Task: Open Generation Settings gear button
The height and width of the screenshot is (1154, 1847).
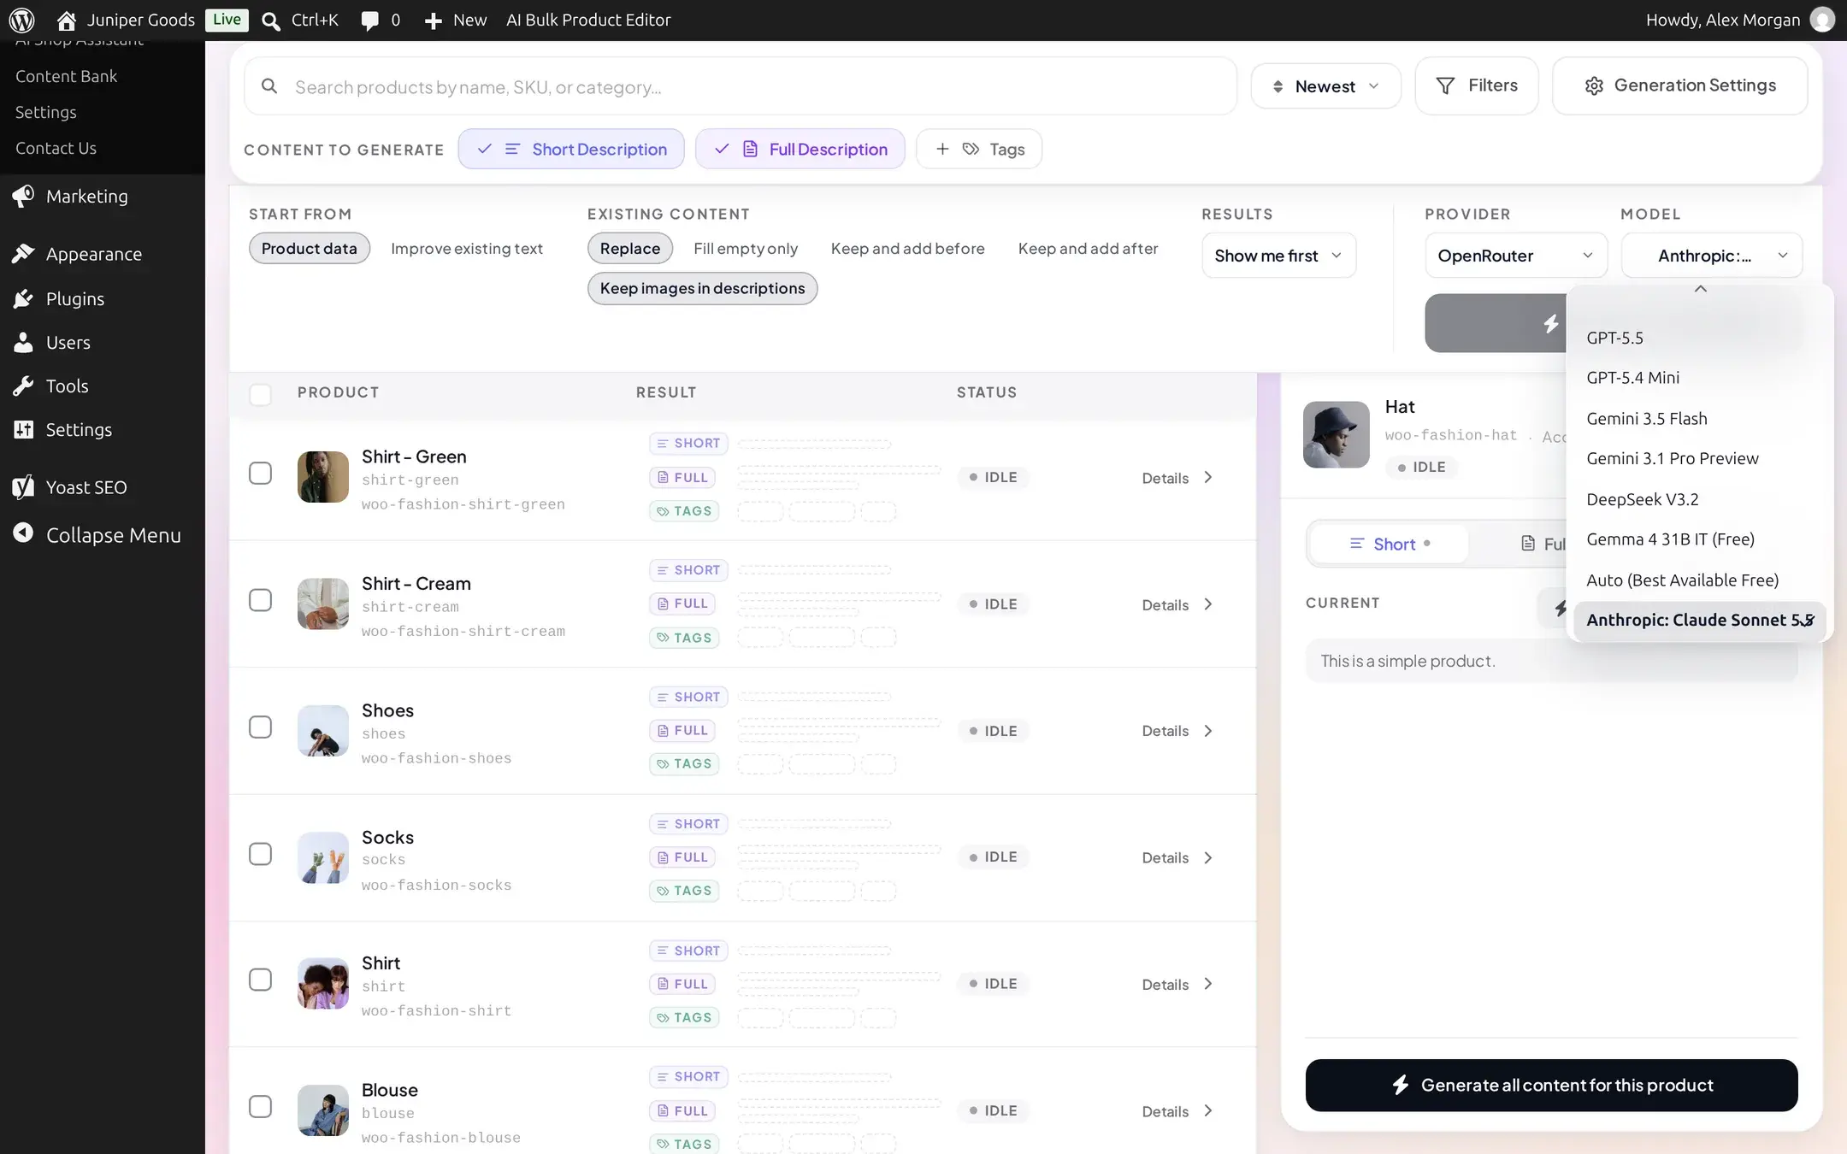Action: coord(1679,85)
